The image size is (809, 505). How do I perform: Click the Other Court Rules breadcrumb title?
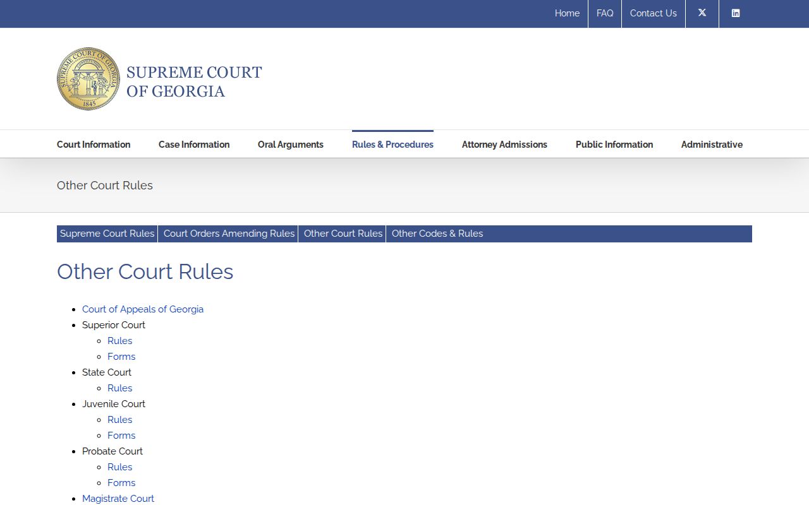click(105, 185)
